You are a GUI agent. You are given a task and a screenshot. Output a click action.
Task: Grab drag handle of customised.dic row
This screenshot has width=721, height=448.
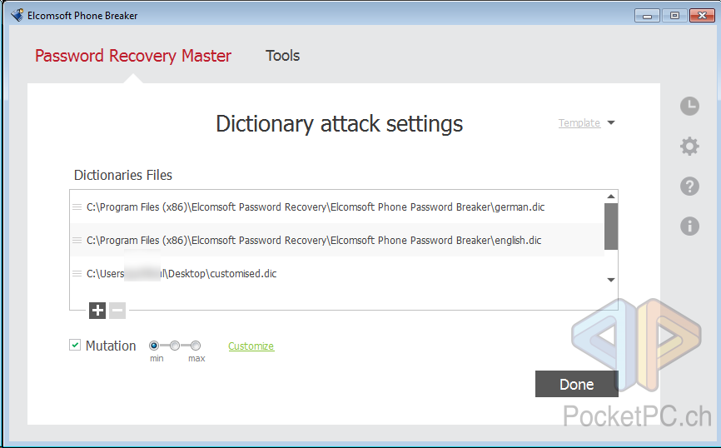[x=77, y=273]
